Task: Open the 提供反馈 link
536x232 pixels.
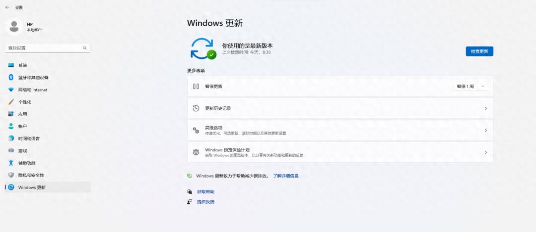Action: (206, 202)
